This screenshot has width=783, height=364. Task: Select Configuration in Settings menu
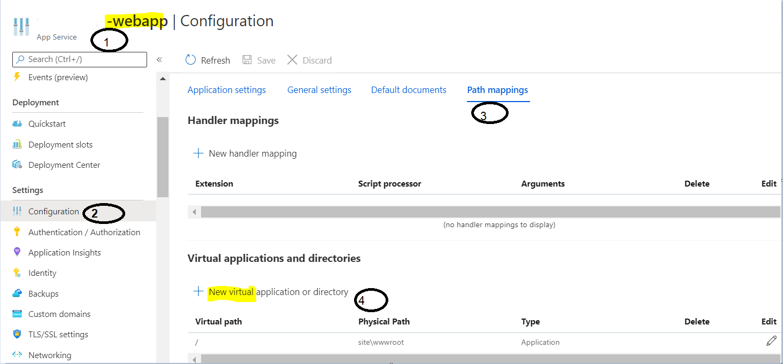[53, 211]
